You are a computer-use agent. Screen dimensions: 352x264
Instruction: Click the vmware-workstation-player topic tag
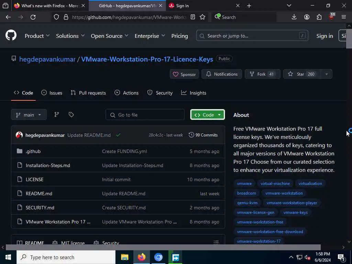coord(292,203)
